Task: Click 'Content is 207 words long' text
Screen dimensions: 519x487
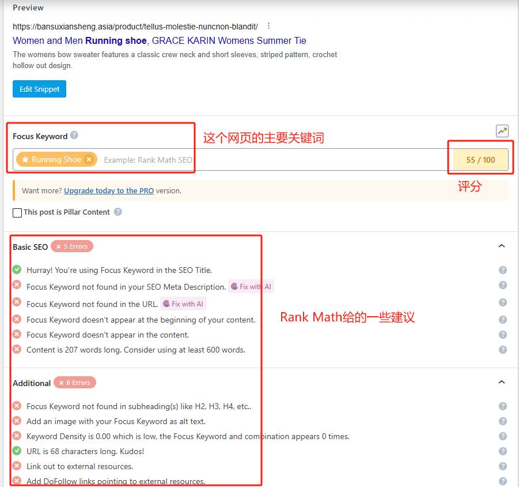Action: tap(136, 350)
